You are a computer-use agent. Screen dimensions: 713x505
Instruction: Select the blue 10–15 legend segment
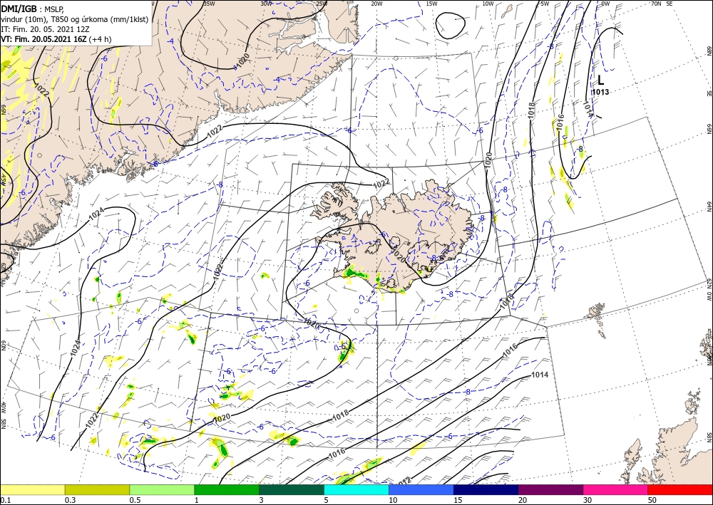(421, 489)
